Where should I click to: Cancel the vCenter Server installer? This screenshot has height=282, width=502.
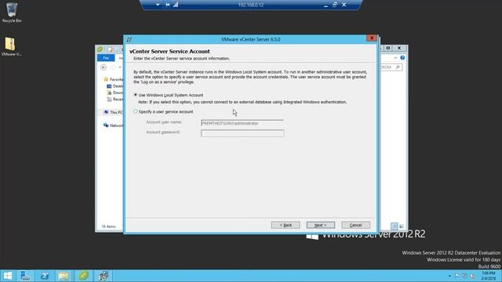(355, 225)
